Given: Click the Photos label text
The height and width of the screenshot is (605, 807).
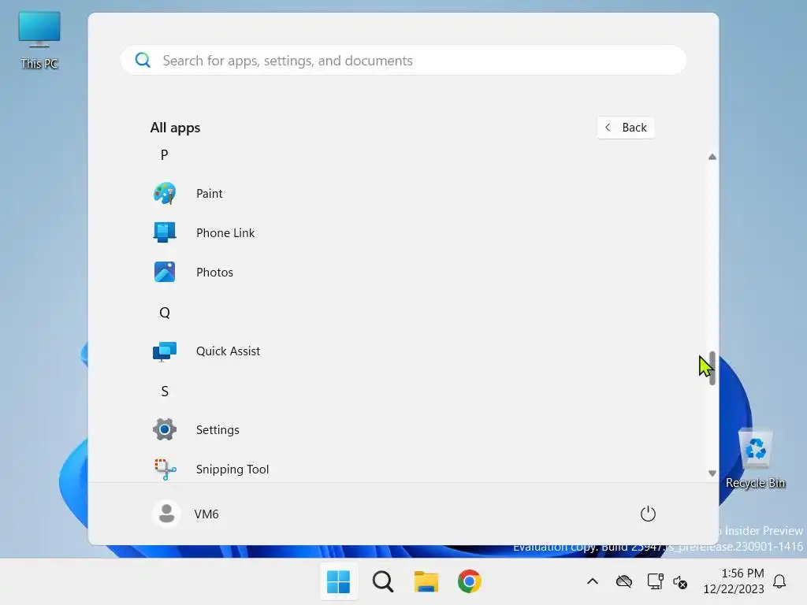Looking at the screenshot, I should click(214, 272).
